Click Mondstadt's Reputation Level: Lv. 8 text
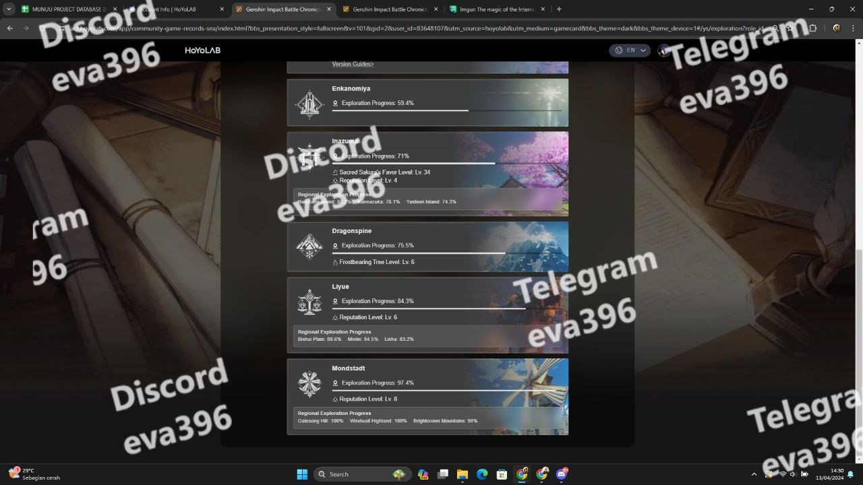 tap(368, 399)
